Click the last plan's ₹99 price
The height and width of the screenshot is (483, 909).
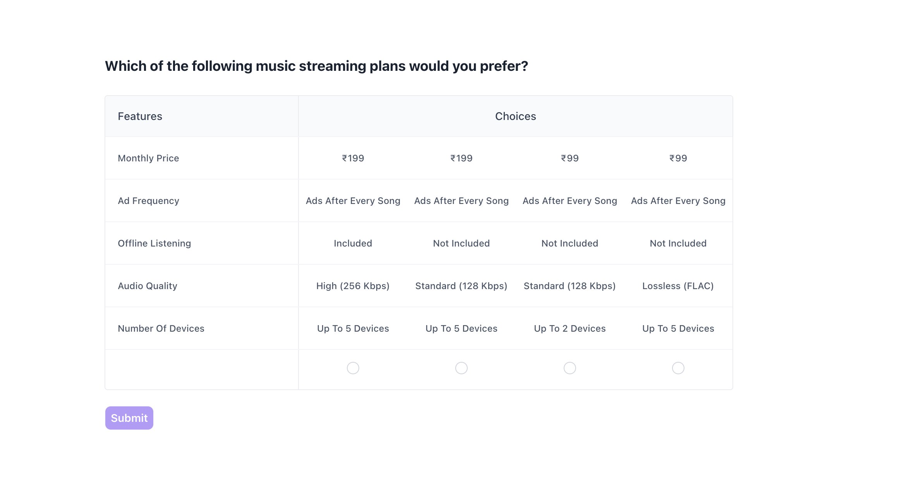pos(678,158)
